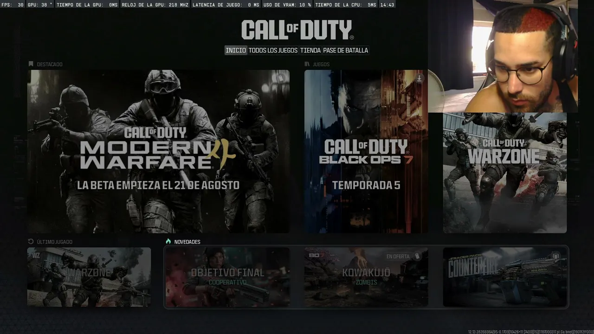The width and height of the screenshot is (594, 334).
Task: Click the TIEMPO DE LA CPU overlay reading
Action: pos(346,5)
